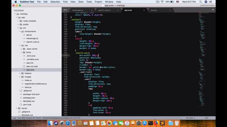
Task: Open _variable.scss in the sidebar
Action: (32, 59)
